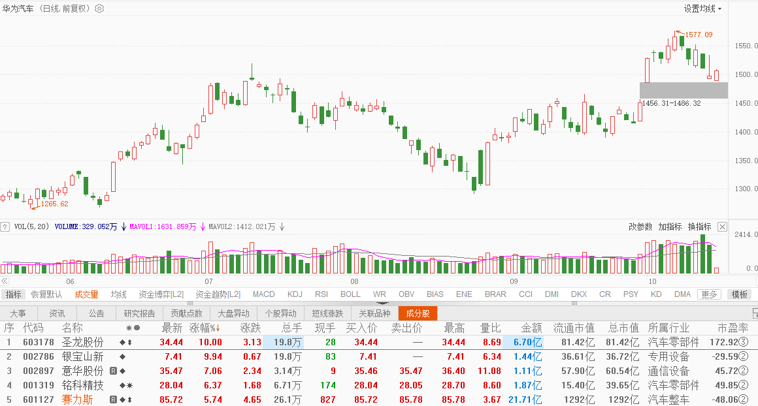Click the 6.70亿 amount cell
The width and height of the screenshot is (758, 406).
(523, 342)
